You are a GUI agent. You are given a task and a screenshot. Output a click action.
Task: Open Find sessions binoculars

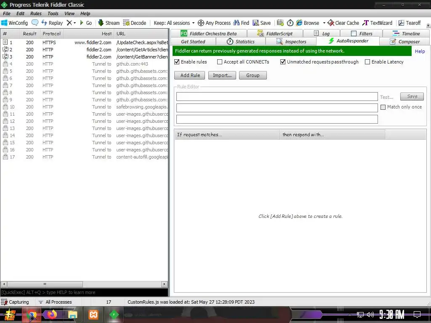pos(241,23)
